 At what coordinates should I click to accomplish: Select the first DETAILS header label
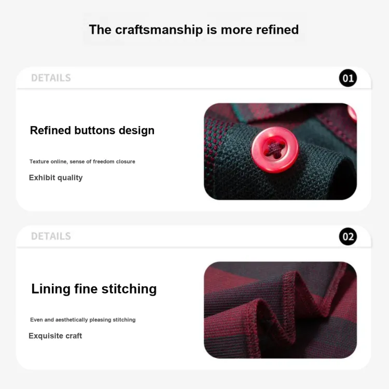[x=51, y=78]
